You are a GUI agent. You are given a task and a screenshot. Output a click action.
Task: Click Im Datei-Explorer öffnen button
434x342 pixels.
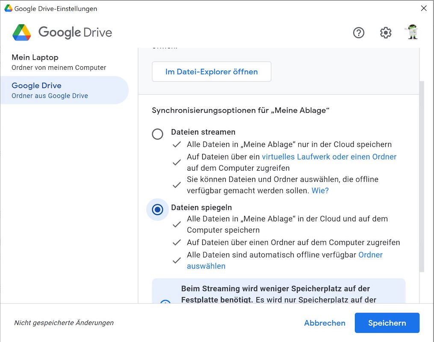coord(212,72)
